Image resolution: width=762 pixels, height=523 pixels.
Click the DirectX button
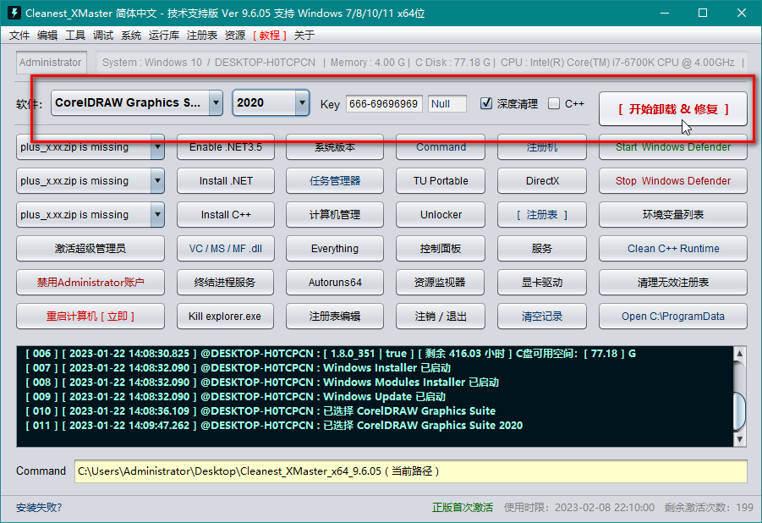(542, 181)
